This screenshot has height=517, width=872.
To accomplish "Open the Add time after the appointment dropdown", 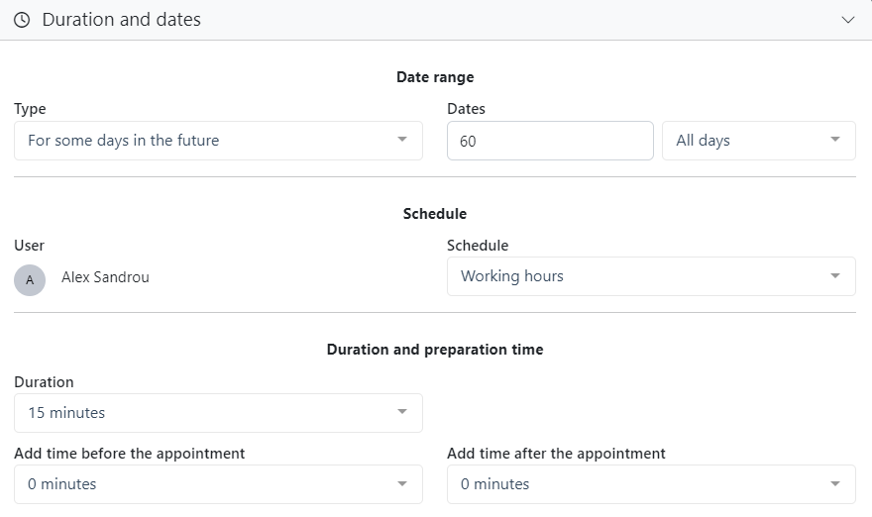I will (634, 484).
